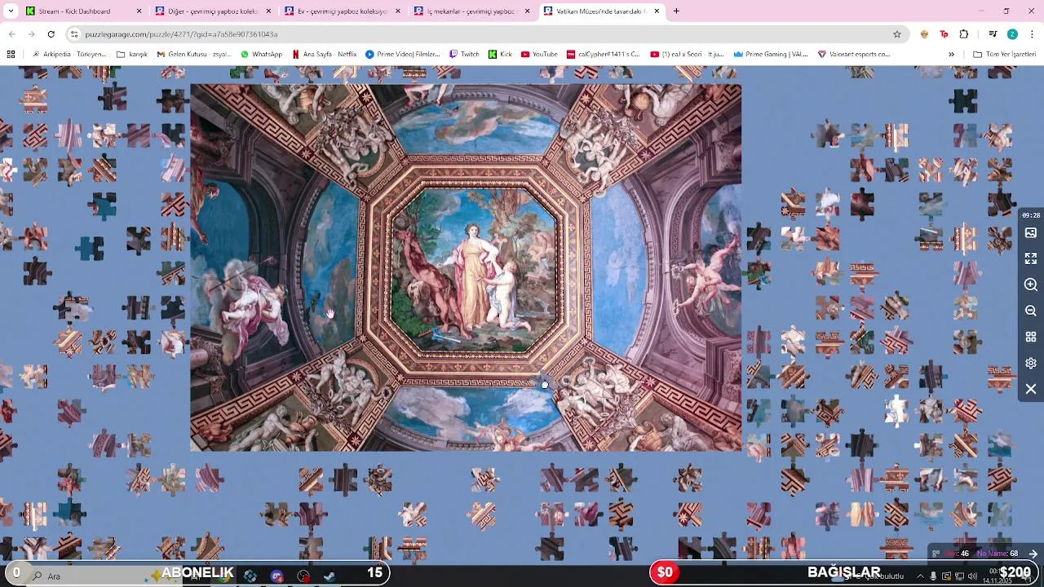Bookmark this page with the star
The width and height of the screenshot is (1044, 587).
pos(897,34)
